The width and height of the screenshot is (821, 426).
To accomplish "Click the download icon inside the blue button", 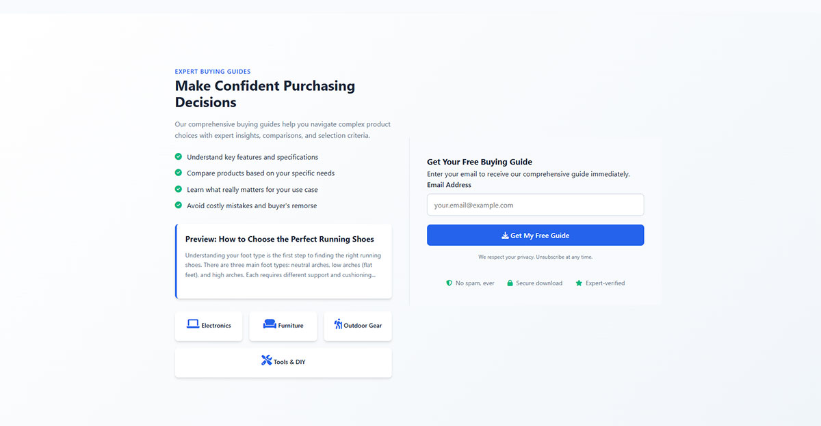I will click(x=505, y=235).
